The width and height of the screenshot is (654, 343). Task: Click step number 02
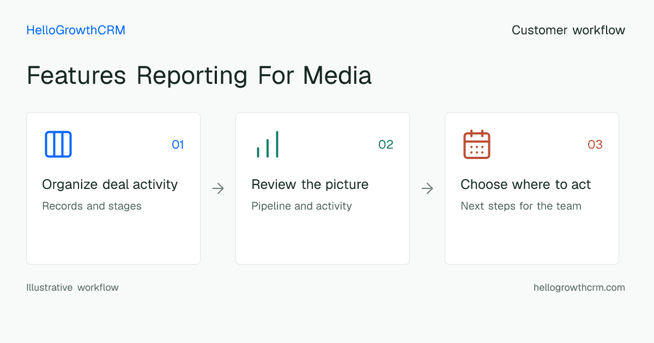386,144
